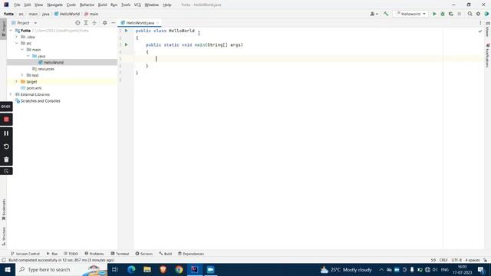Screen dimensions: 491x276
Task: Click main method breadcrumb in navigation bar
Action: point(91,14)
